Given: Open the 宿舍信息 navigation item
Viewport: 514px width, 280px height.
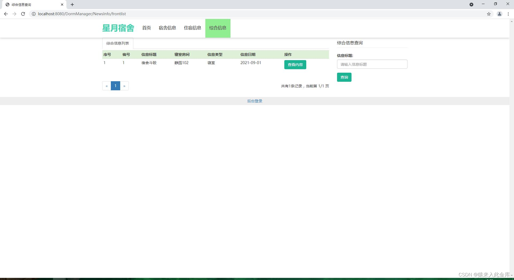Looking at the screenshot, I should (x=167, y=28).
